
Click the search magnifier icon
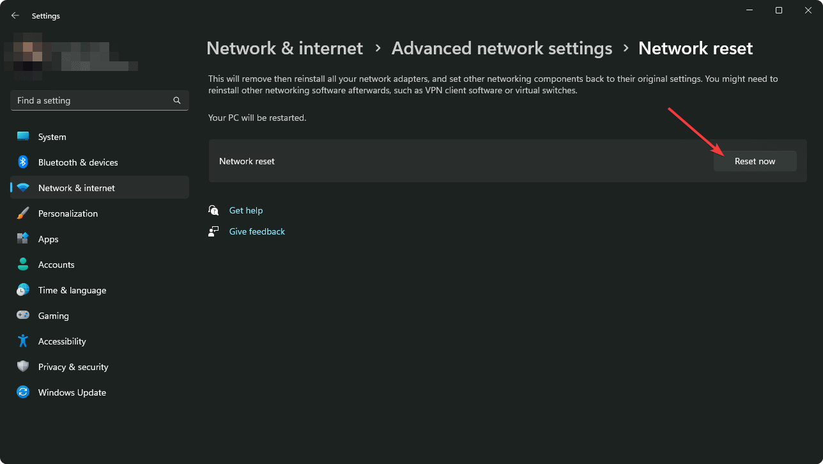[x=176, y=100]
